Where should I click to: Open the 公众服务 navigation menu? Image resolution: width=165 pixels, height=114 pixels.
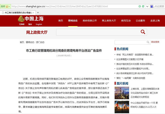click(x=140, y=21)
